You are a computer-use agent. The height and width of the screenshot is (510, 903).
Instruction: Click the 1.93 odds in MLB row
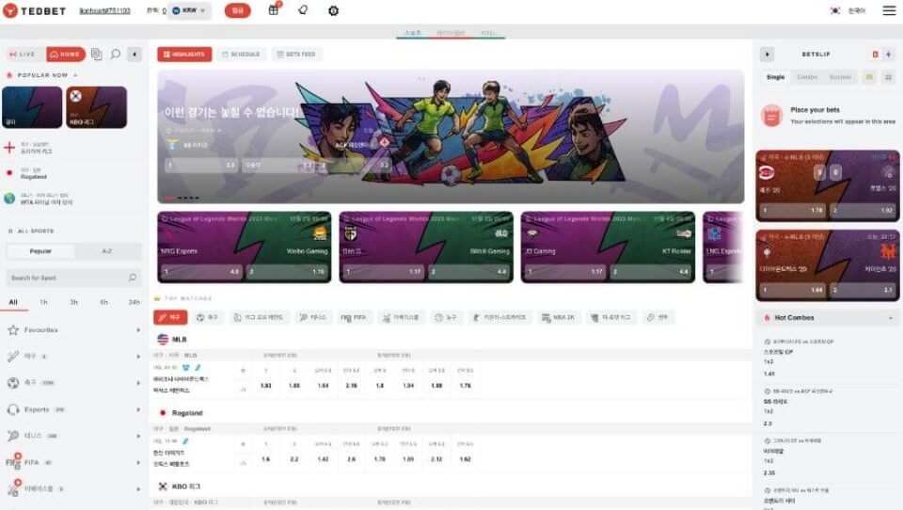pyautogui.click(x=266, y=385)
